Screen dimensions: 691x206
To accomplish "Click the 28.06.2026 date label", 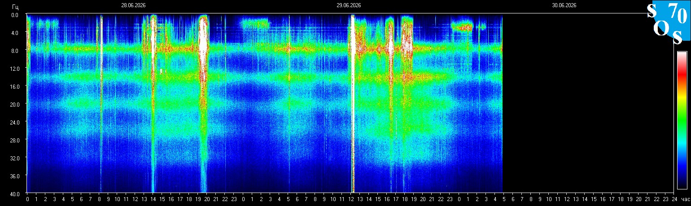I will 133,5.
